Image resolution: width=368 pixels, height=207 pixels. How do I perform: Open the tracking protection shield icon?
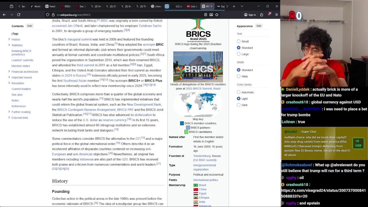[48, 15]
